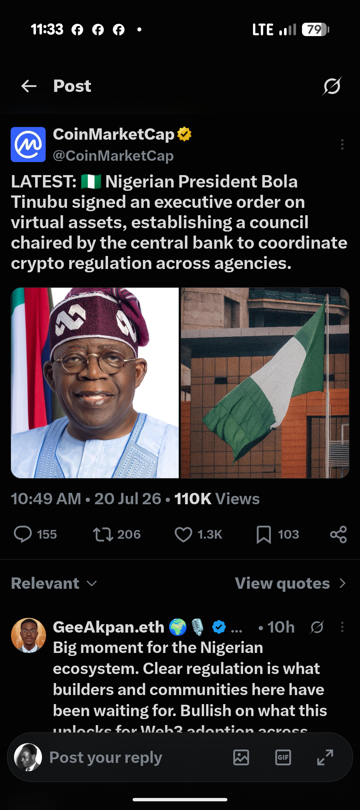
Task: Open the Relevant sort dropdown
Action: pyautogui.click(x=54, y=583)
